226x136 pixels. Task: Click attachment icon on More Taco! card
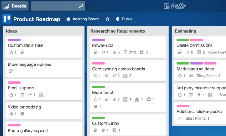pos(114,99)
